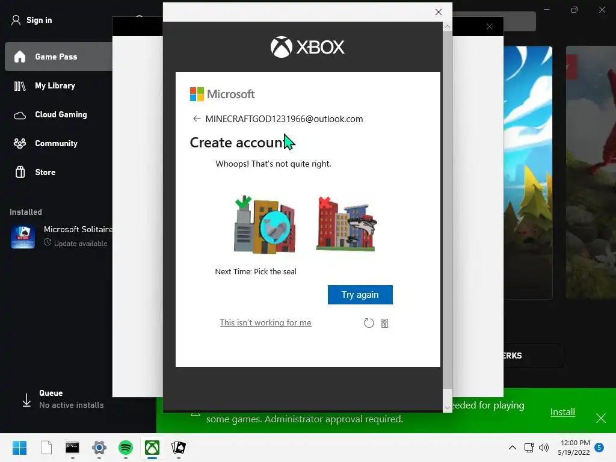616x462 pixels.
Task: Open Spotify from taskbar
Action: coord(126,448)
